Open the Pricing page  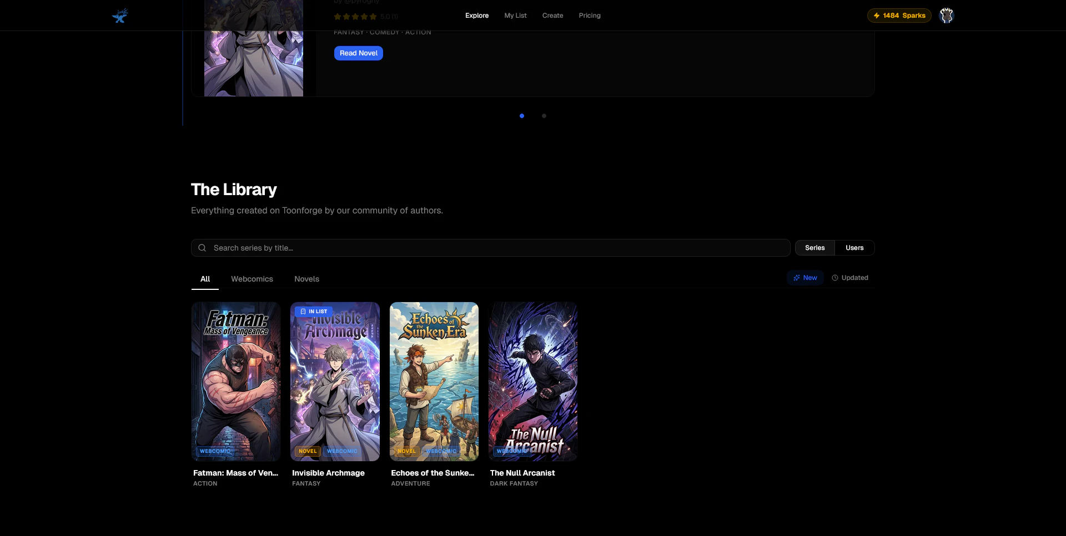pyautogui.click(x=590, y=16)
